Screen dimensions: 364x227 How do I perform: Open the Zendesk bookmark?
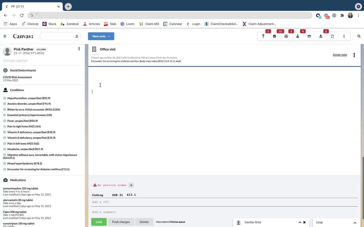70,24
